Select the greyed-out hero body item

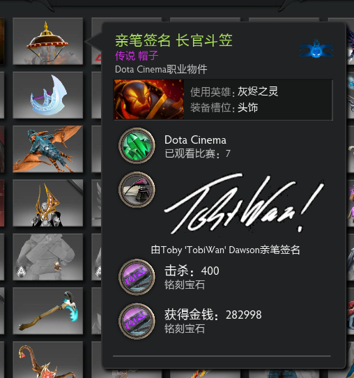coord(47,257)
